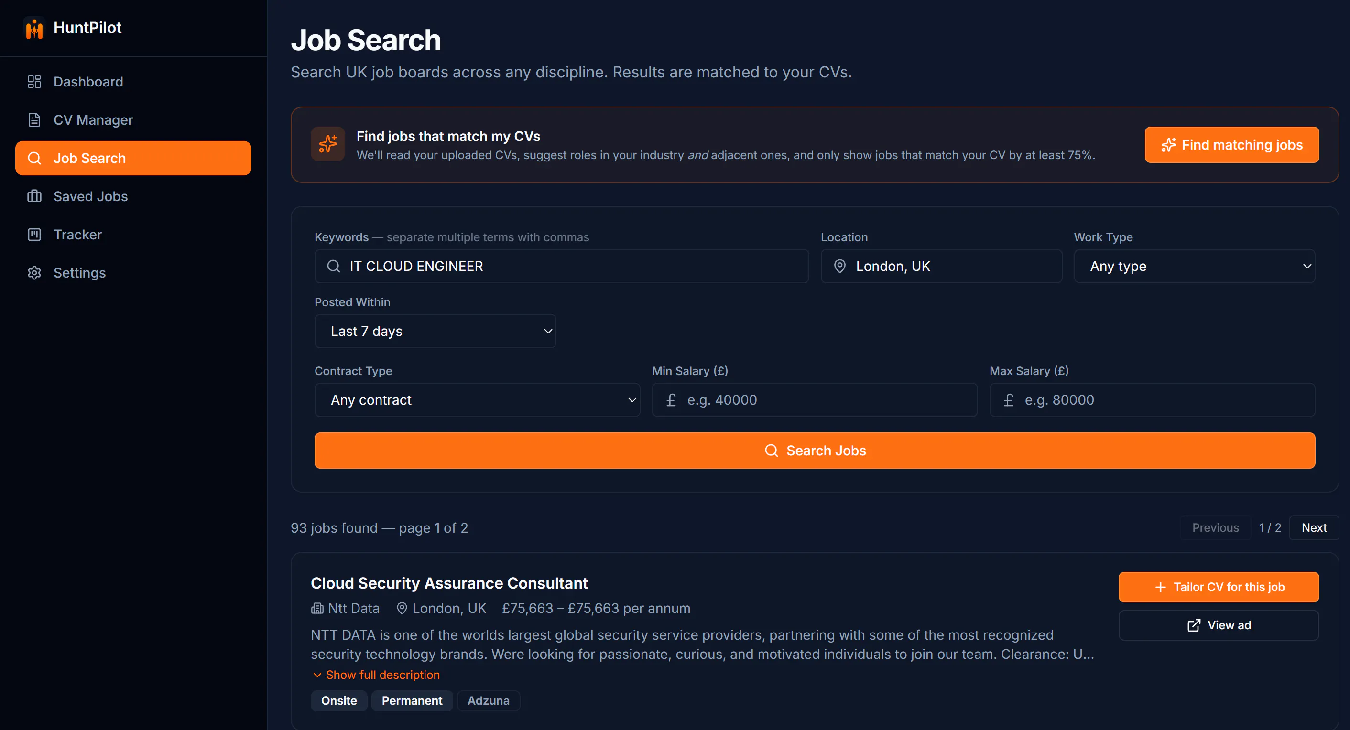This screenshot has width=1350, height=730.
Task: Click the HuntPilot logo icon
Action: pos(34,28)
